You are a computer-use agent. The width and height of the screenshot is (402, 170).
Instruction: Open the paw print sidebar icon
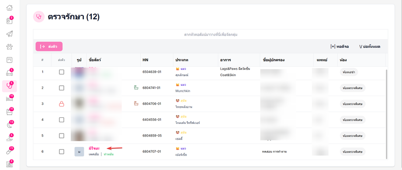tap(10, 47)
